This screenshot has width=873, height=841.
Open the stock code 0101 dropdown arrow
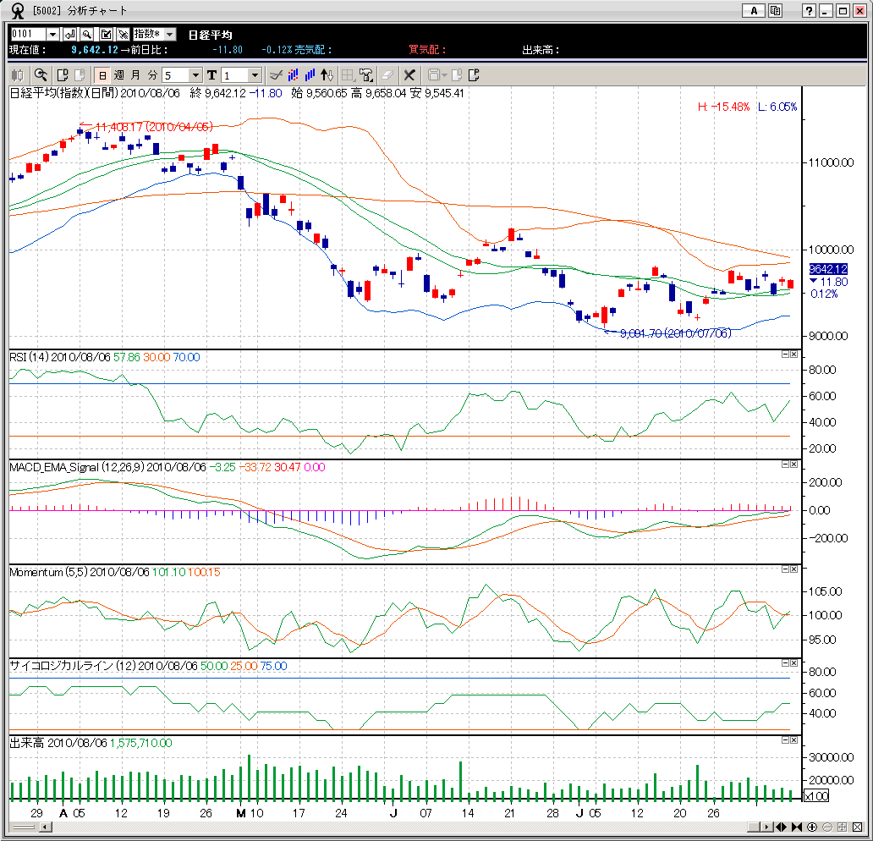click(x=52, y=35)
